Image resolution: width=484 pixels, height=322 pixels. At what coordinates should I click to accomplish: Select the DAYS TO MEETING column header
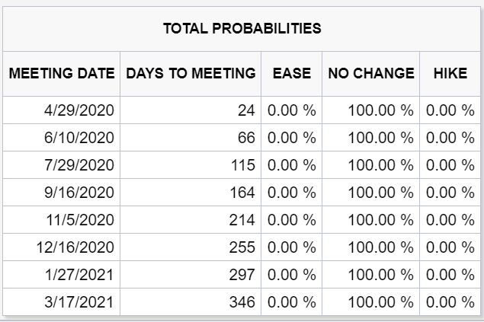click(191, 73)
